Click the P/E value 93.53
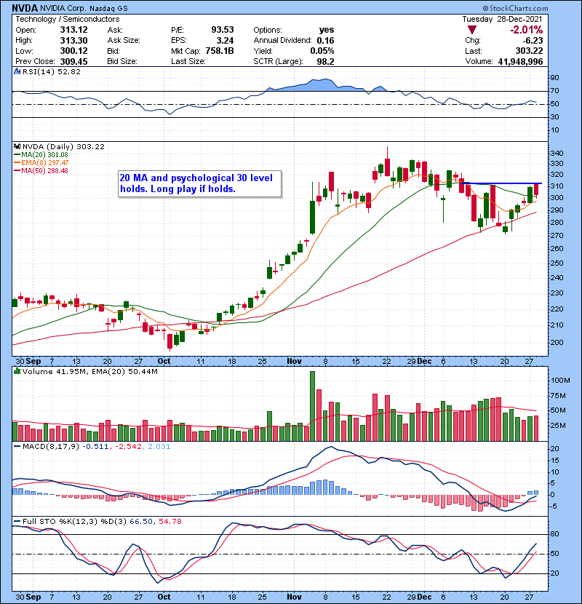Screen dimensions: 582x604 (222, 30)
